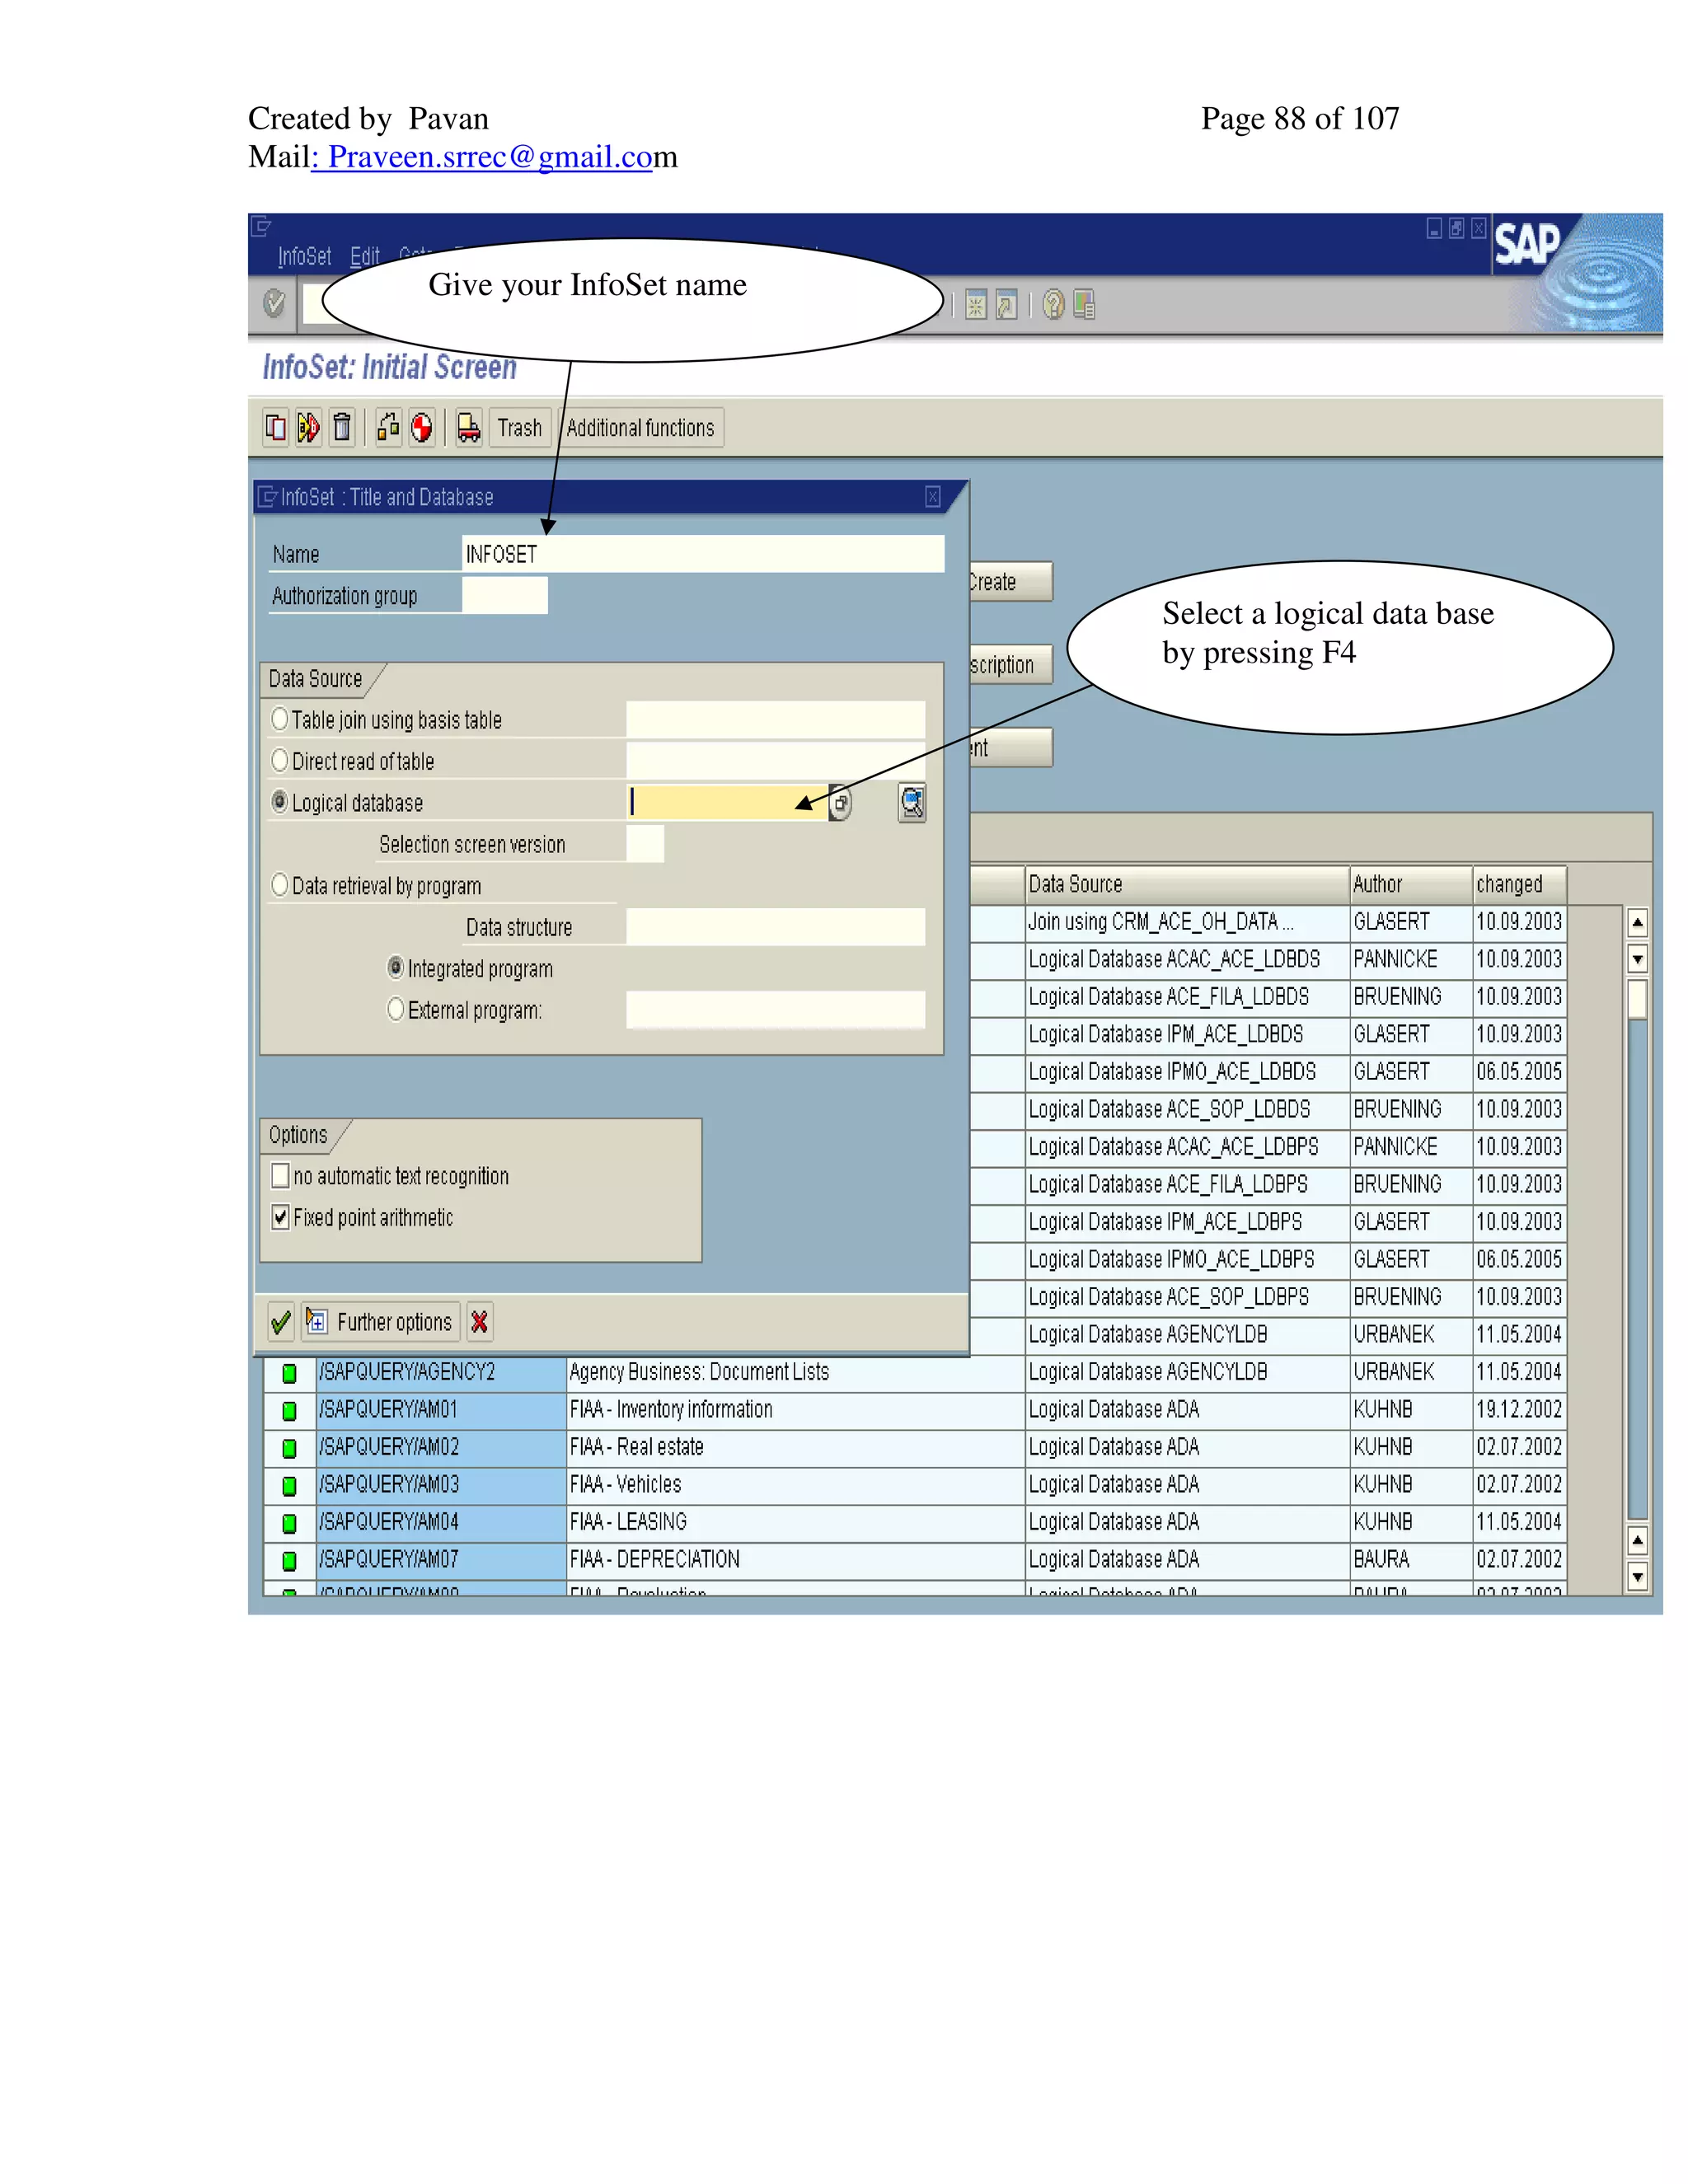Select the /SAPQUERY/AGENCY2 InfoSet name cell
1688x2184 pixels.
click(x=441, y=1372)
